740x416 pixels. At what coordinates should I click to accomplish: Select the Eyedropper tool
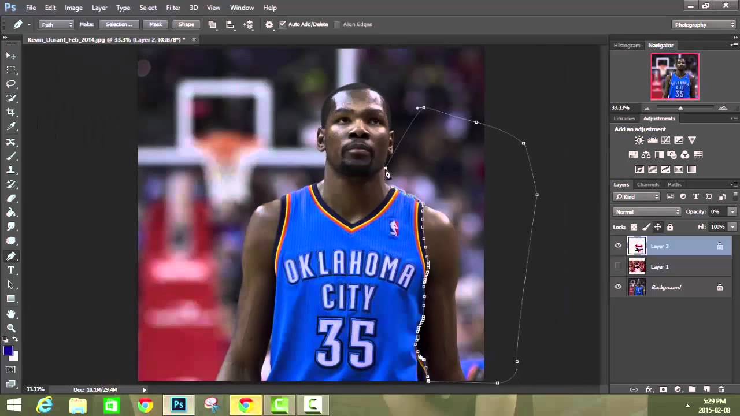[x=11, y=127]
